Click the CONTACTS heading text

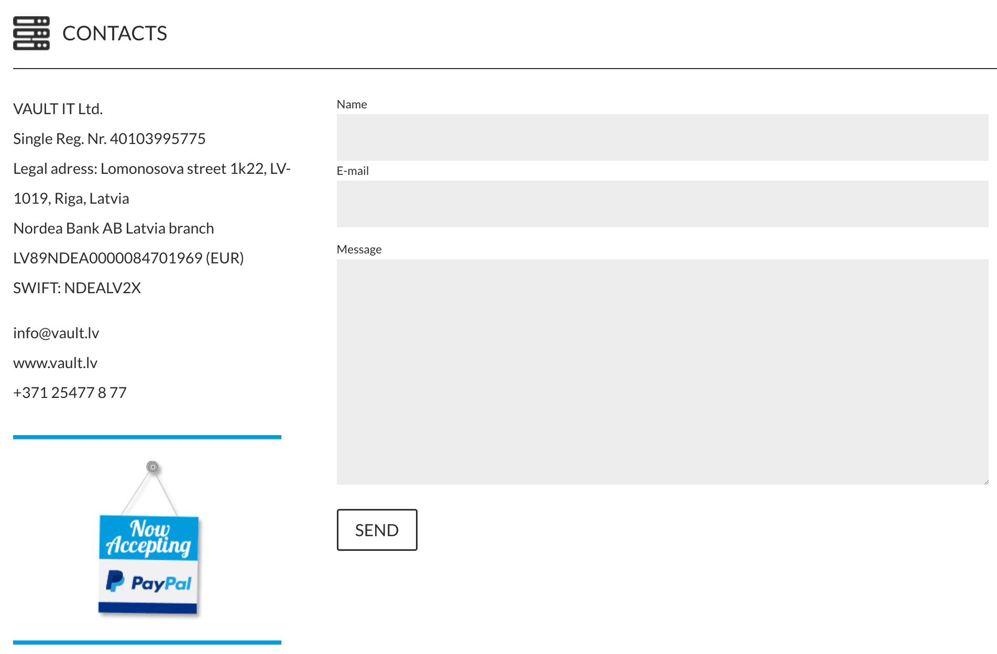pyautogui.click(x=115, y=34)
